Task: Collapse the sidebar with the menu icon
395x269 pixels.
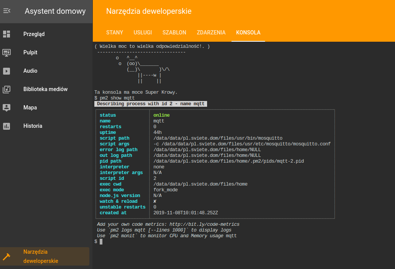Action: pyautogui.click(x=7, y=11)
